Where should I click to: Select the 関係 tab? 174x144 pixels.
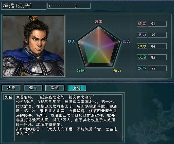[x=55, y=88]
